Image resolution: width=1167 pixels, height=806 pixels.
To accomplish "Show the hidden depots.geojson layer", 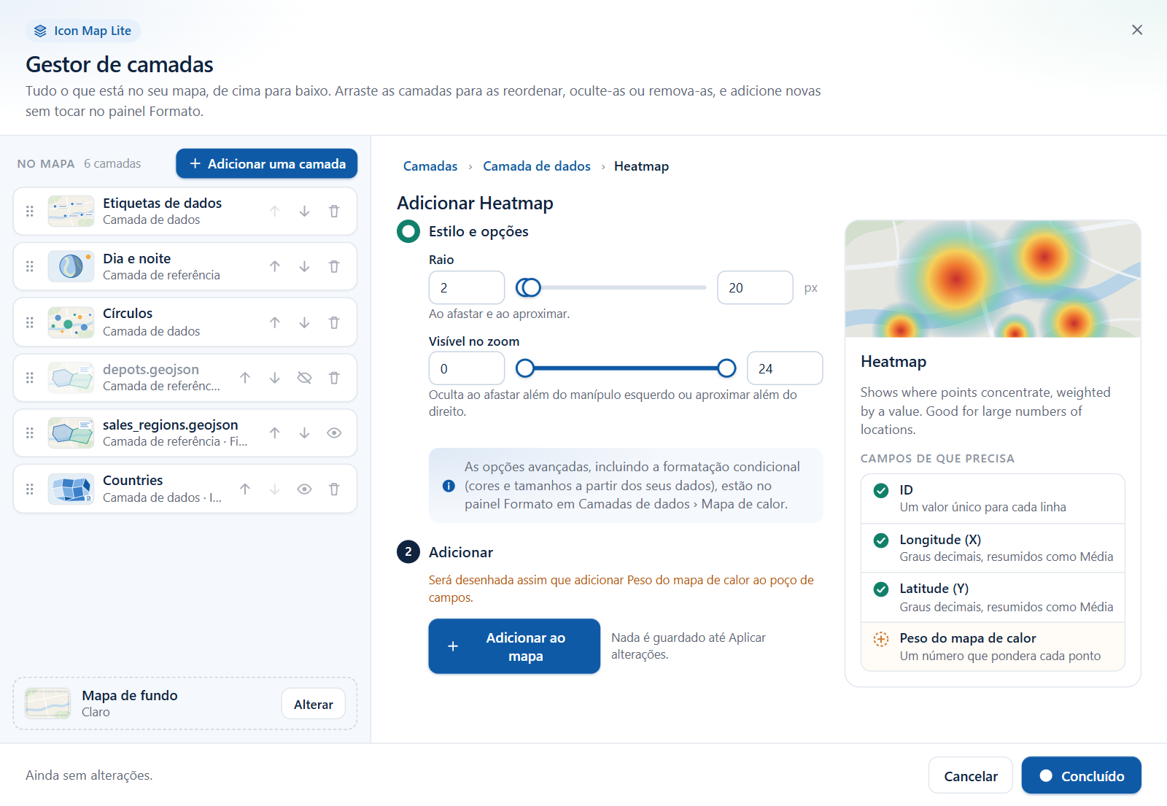I will [x=304, y=378].
